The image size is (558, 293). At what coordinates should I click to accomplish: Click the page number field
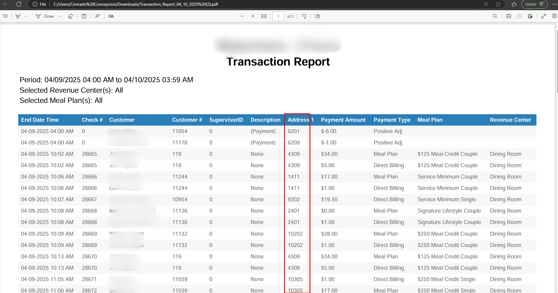coord(278,16)
